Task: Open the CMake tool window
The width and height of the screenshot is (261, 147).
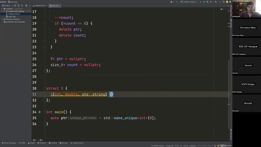Action: tap(31, 143)
